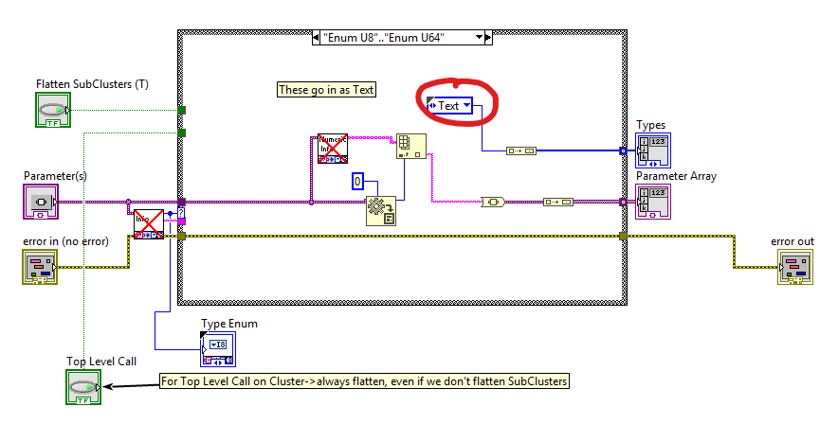838x424 pixels.
Task: Click the numeric constant 0 field
Action: point(357,181)
